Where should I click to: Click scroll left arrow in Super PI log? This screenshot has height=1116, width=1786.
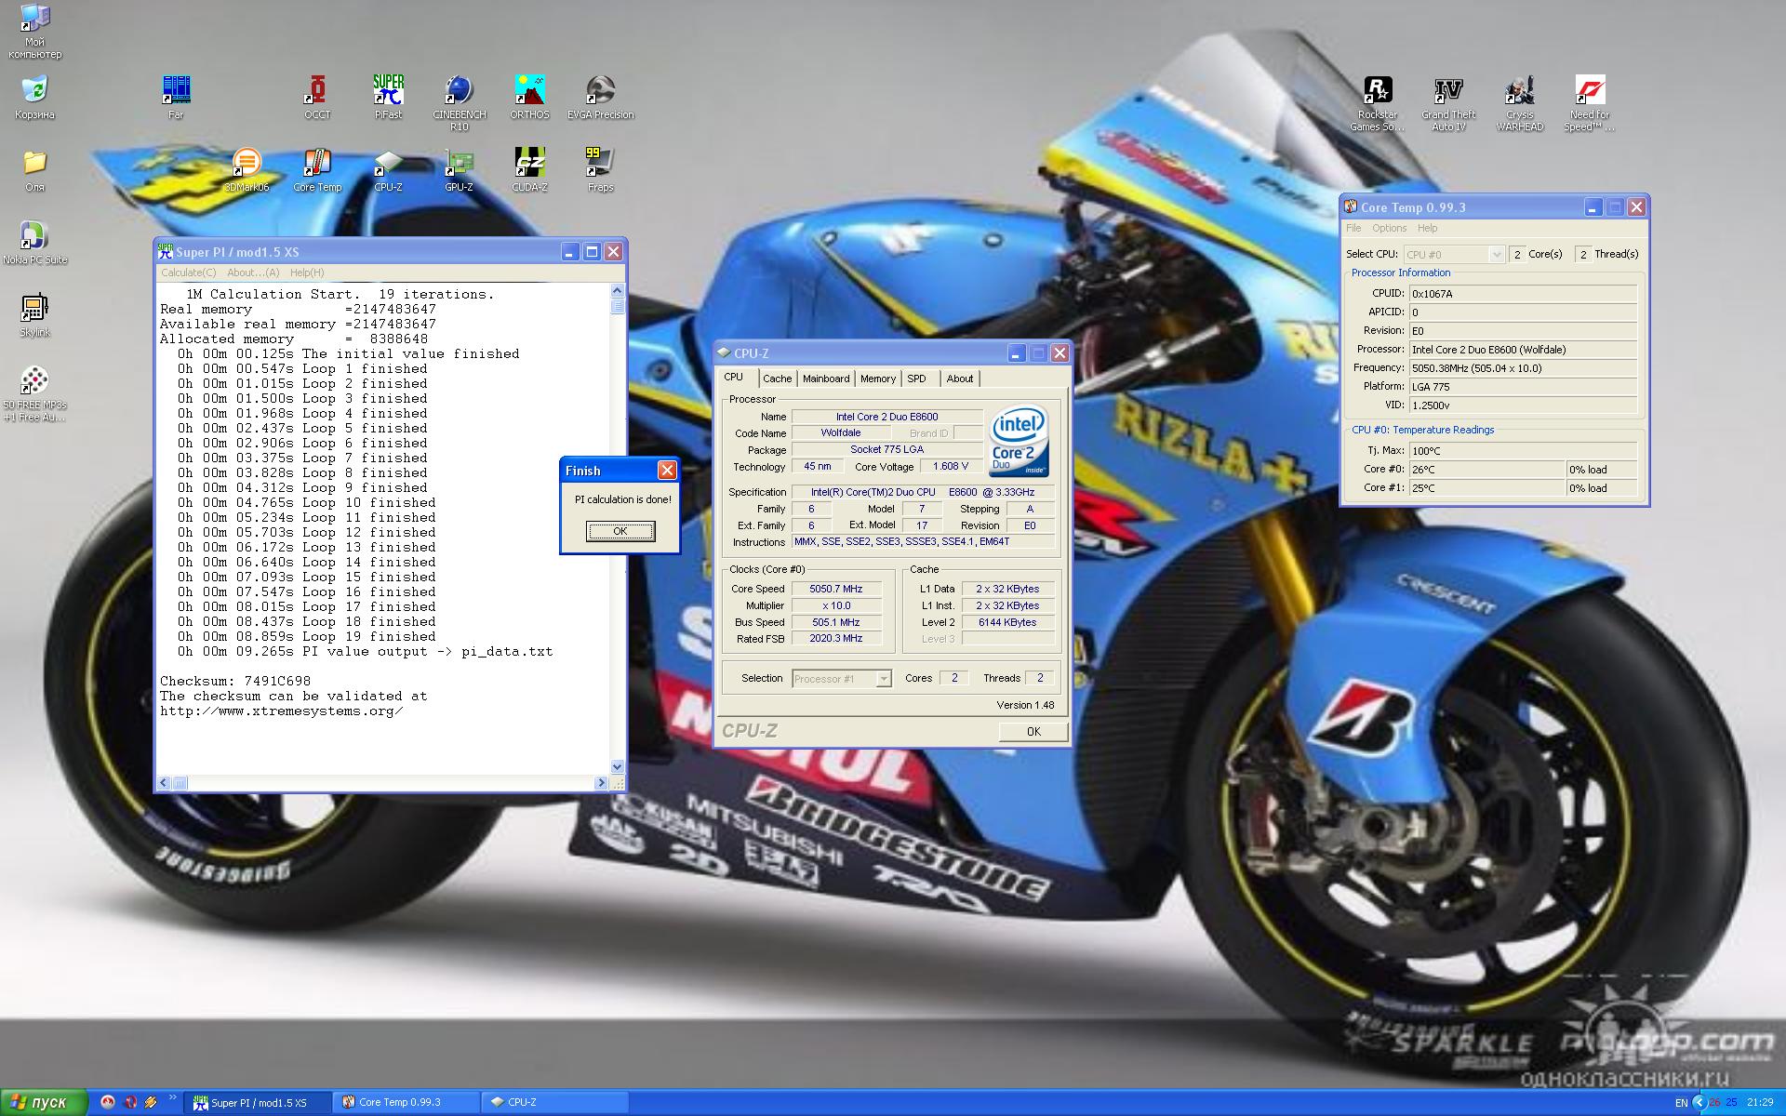coord(164,783)
